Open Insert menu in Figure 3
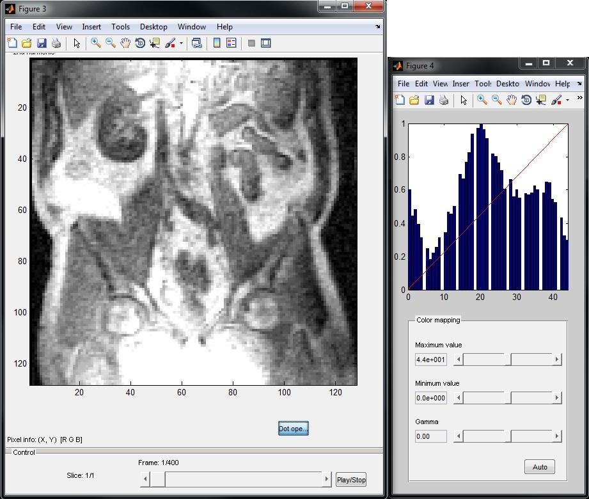589x499 pixels. click(91, 27)
